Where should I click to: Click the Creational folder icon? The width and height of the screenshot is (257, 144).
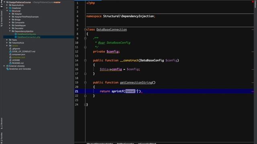pos(10,8)
